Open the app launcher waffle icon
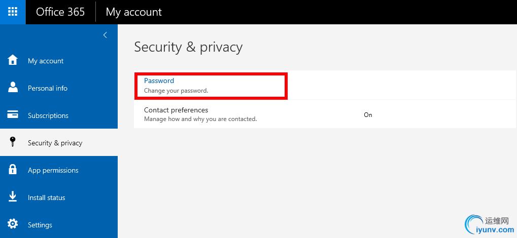The height and width of the screenshot is (238, 517). (x=13, y=12)
